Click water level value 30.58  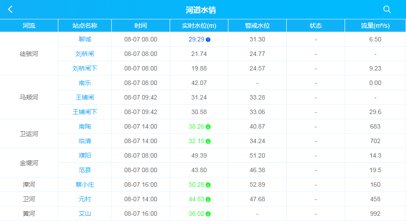199,112
